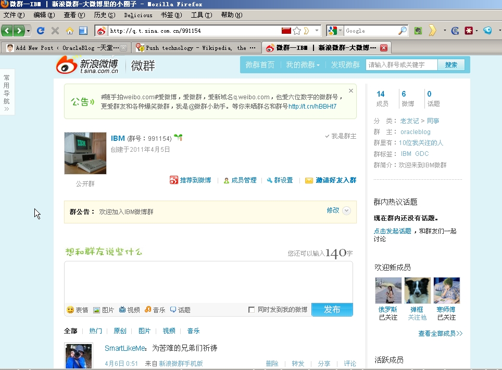Click the red asterisk toolbar icon
502x370 pixels.
tap(469, 31)
